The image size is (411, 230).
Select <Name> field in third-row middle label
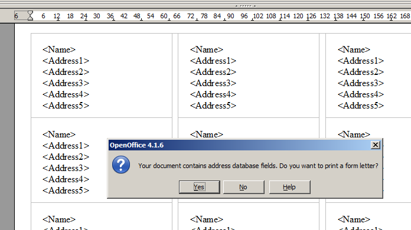coord(207,219)
